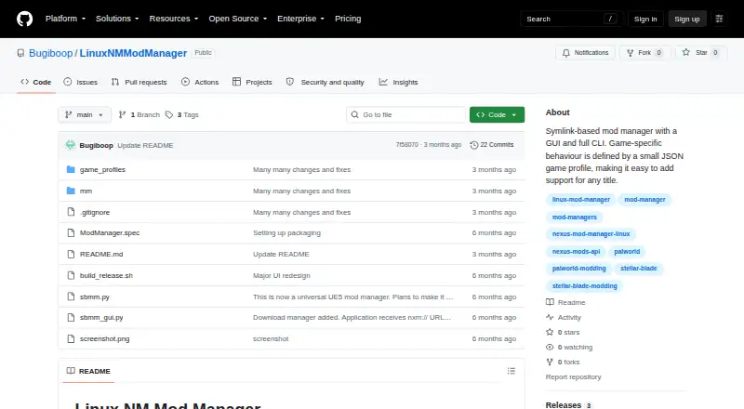Viewport: 744px width, 409px height.
Task: Switch to the Pull requests tab
Action: click(x=139, y=82)
